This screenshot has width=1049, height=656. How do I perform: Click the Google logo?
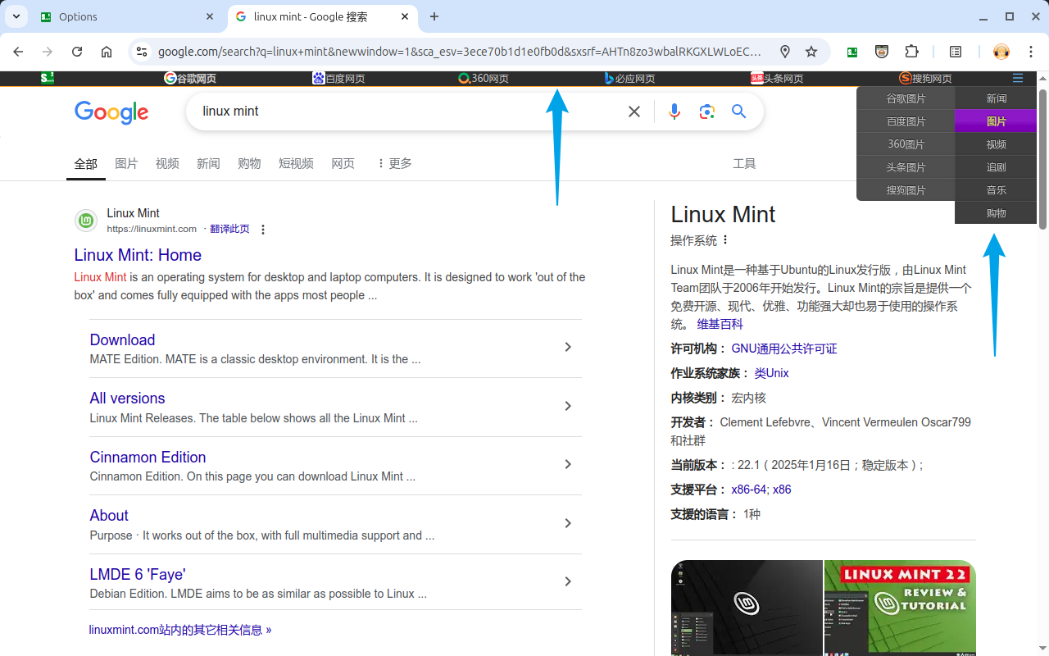[x=111, y=112]
